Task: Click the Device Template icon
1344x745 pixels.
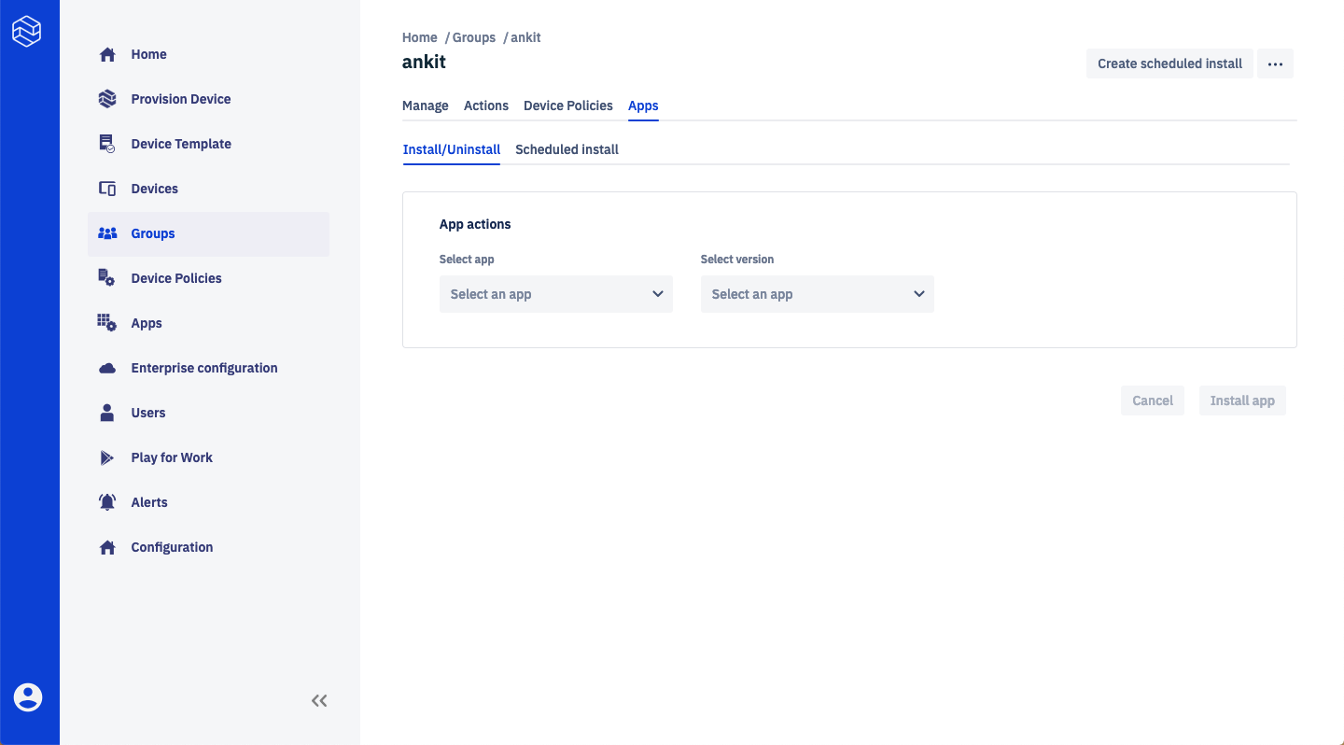Action: [107, 144]
